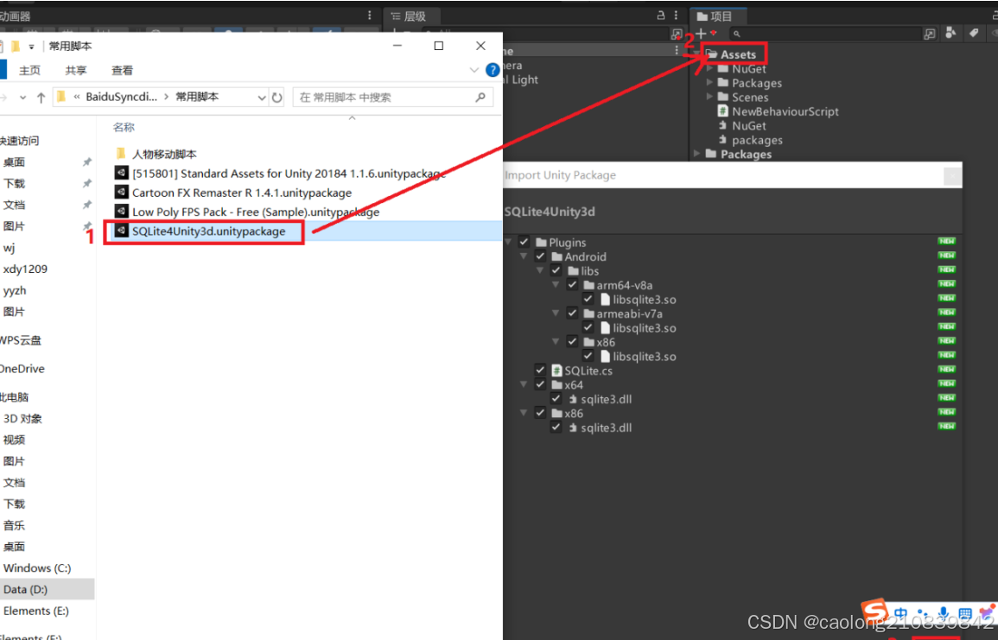Select SQLite4Unity3d.unitypackage file in Explorer

(207, 231)
